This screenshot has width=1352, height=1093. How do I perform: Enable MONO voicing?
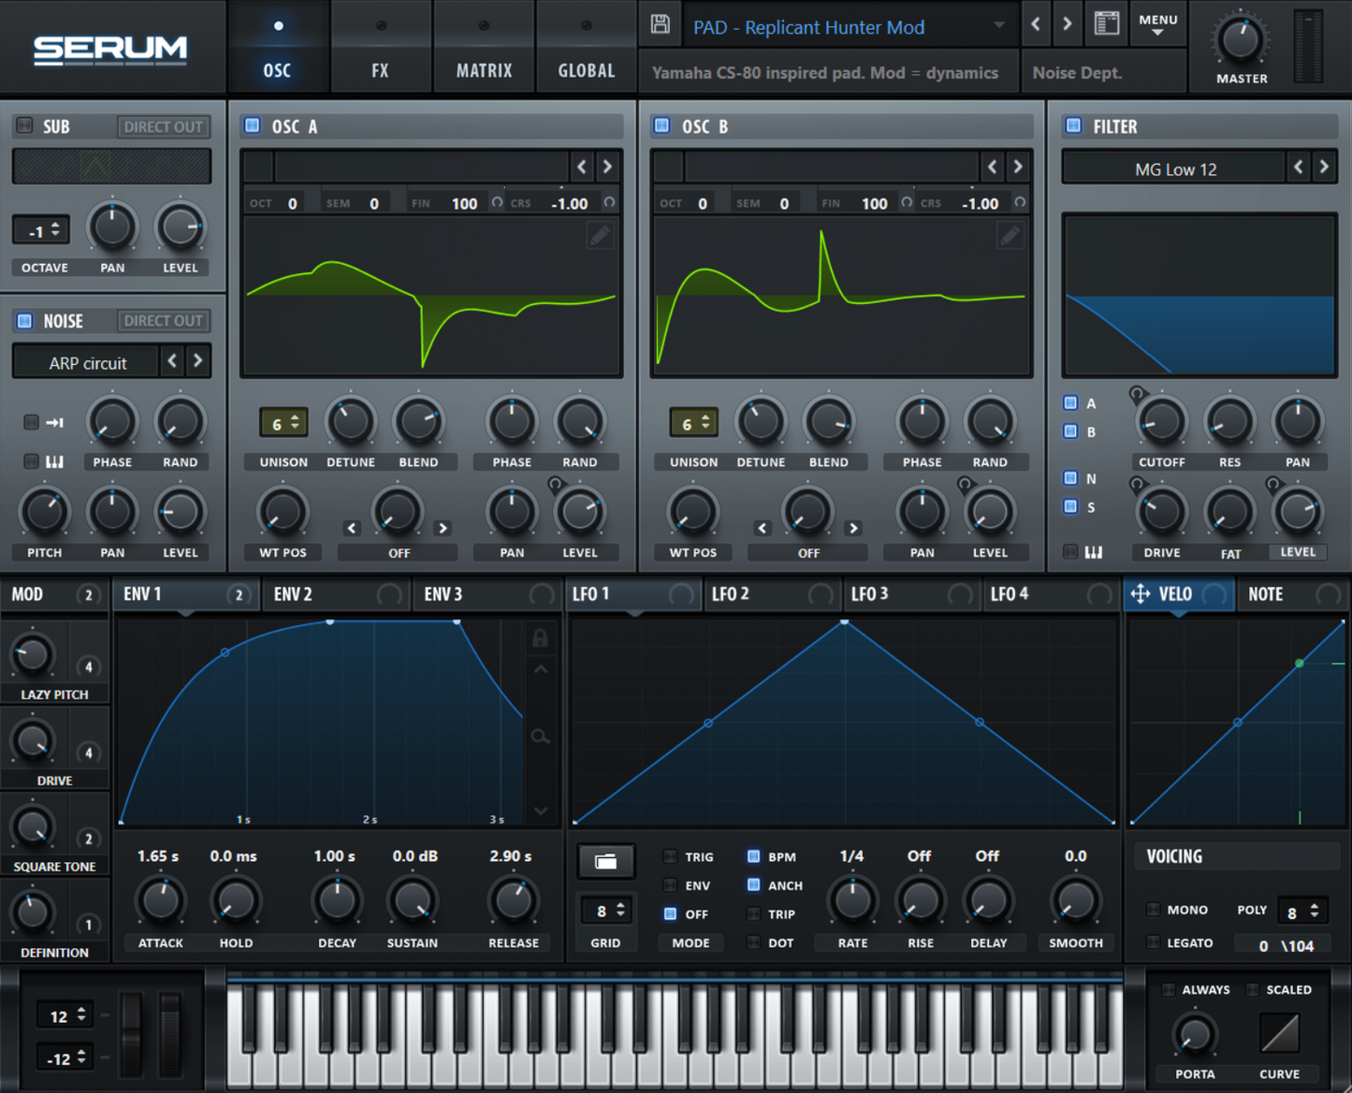(1154, 910)
